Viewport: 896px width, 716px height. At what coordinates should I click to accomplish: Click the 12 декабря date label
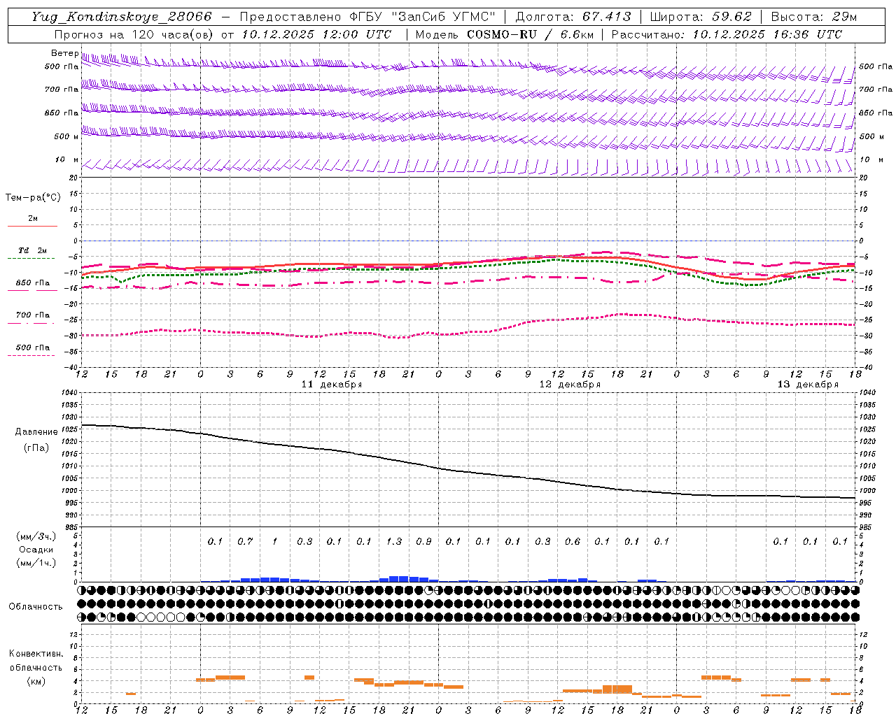570,385
